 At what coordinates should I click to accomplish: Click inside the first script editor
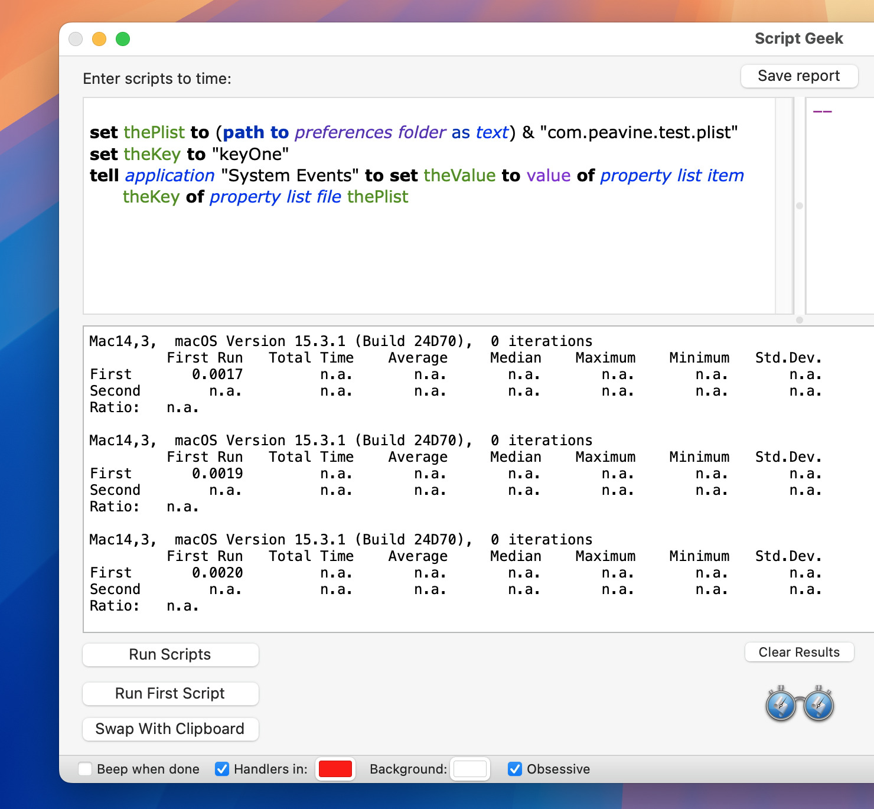(429, 206)
